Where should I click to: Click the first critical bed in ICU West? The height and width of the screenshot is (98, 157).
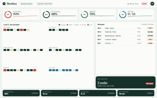[x=5, y=30]
